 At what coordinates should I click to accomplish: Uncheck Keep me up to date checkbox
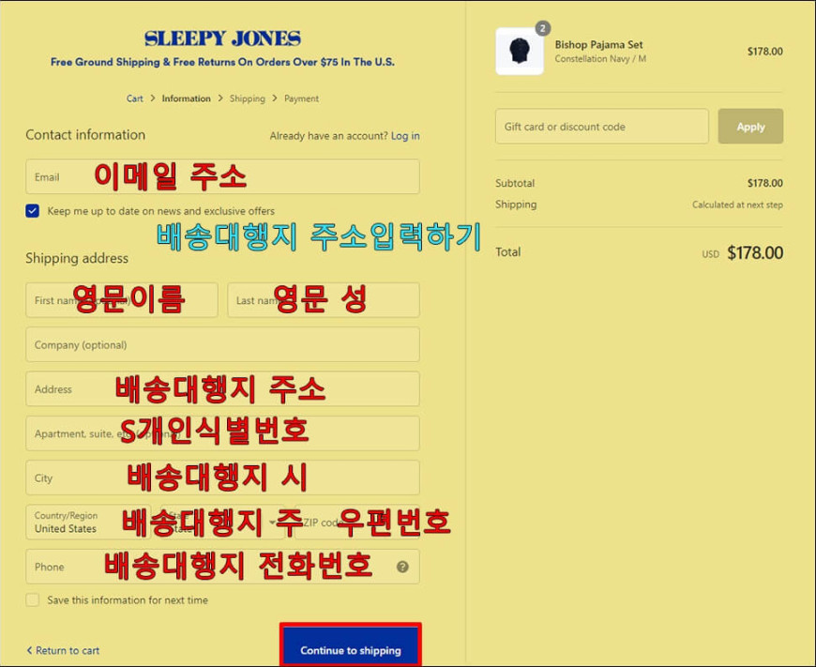coord(32,211)
